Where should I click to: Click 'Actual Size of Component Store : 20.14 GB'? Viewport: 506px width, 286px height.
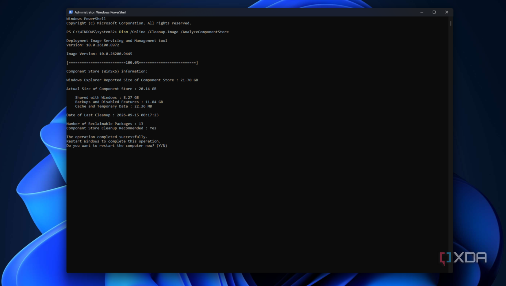tap(111, 89)
